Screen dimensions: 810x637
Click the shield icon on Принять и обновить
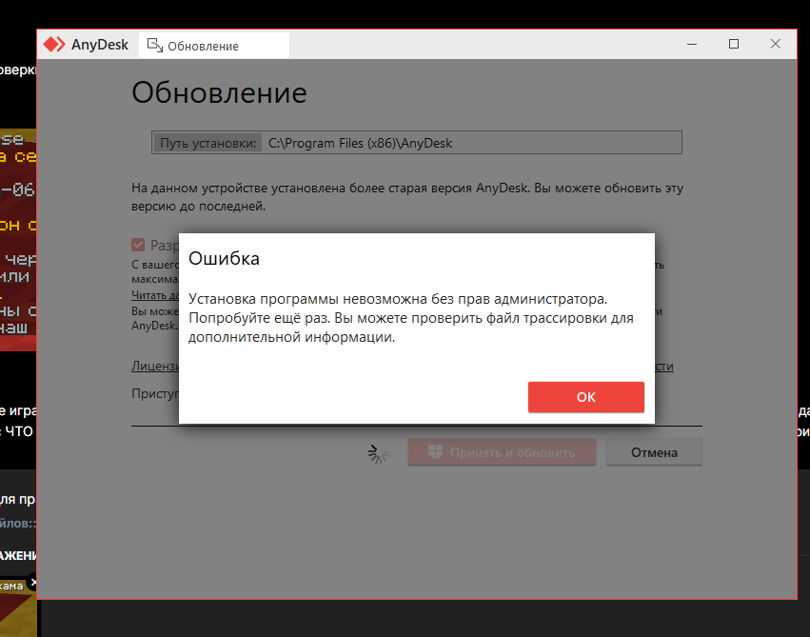coord(435,452)
